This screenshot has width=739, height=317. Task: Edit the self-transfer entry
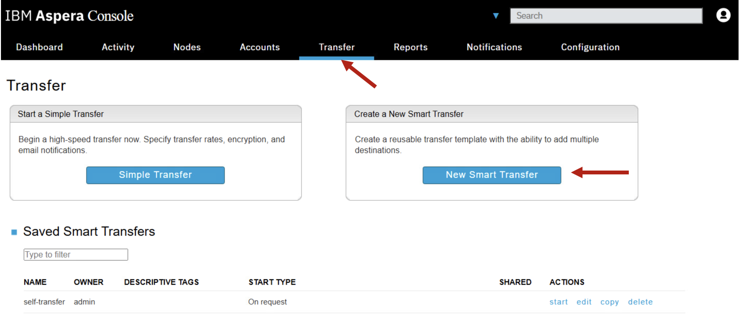pyautogui.click(x=584, y=302)
